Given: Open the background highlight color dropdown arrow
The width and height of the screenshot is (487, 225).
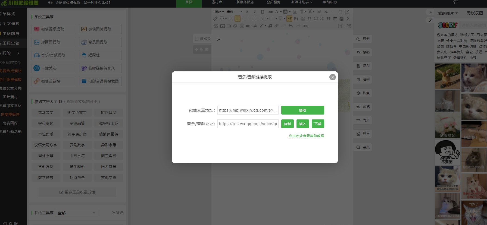Looking at the screenshot, I should point(290,12).
